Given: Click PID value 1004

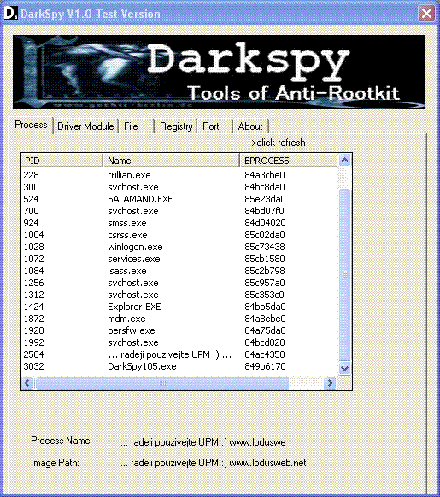Looking at the screenshot, I should [33, 235].
